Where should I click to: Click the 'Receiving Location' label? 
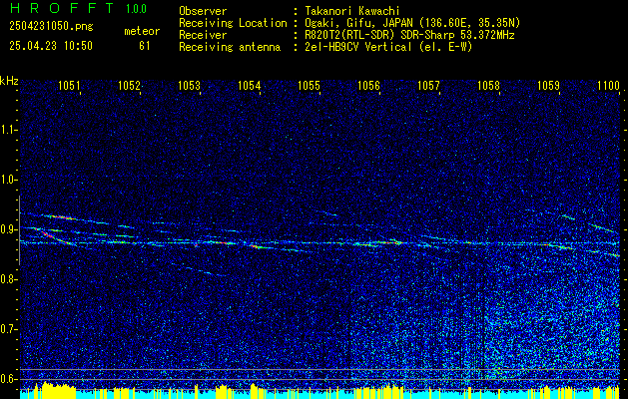(233, 23)
